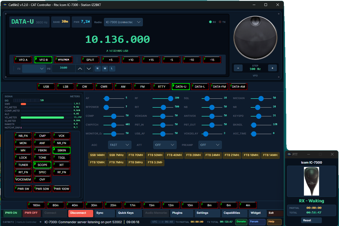Image resolution: width=339 pixels, height=226 pixels.
Task: Select RTTY mode
Action: [x=162, y=87]
